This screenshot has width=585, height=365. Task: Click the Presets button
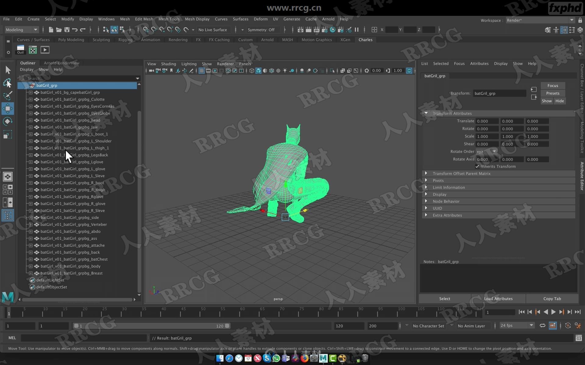pos(553,93)
